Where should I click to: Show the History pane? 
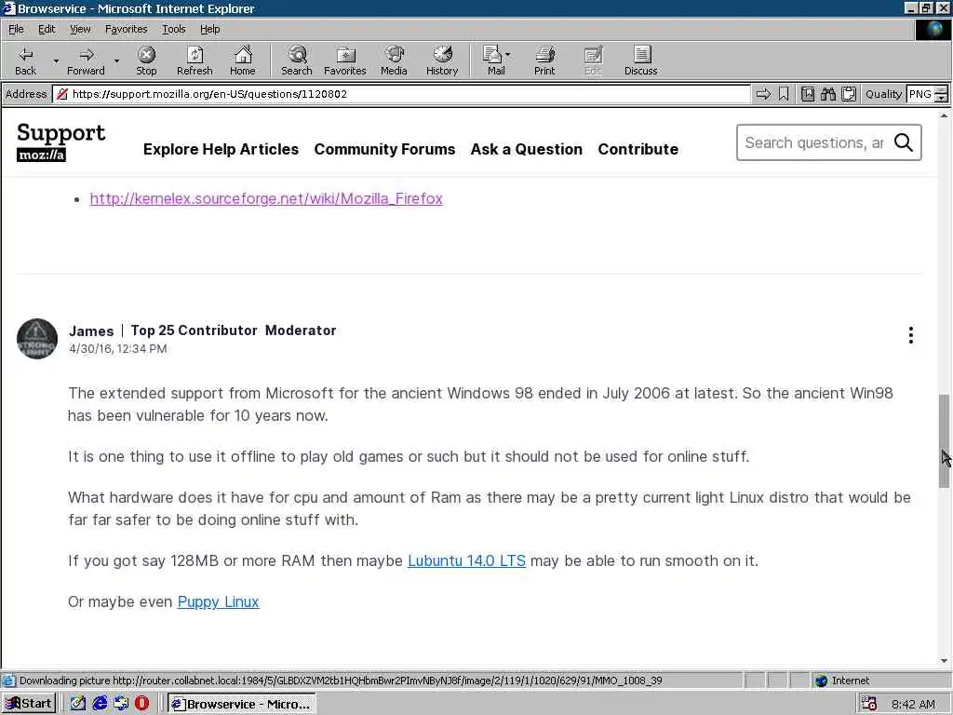coord(442,61)
